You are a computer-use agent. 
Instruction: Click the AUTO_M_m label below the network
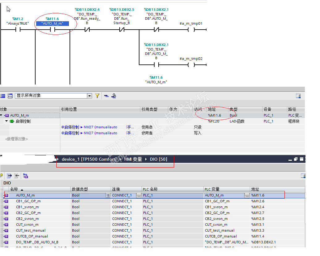(x=156, y=82)
